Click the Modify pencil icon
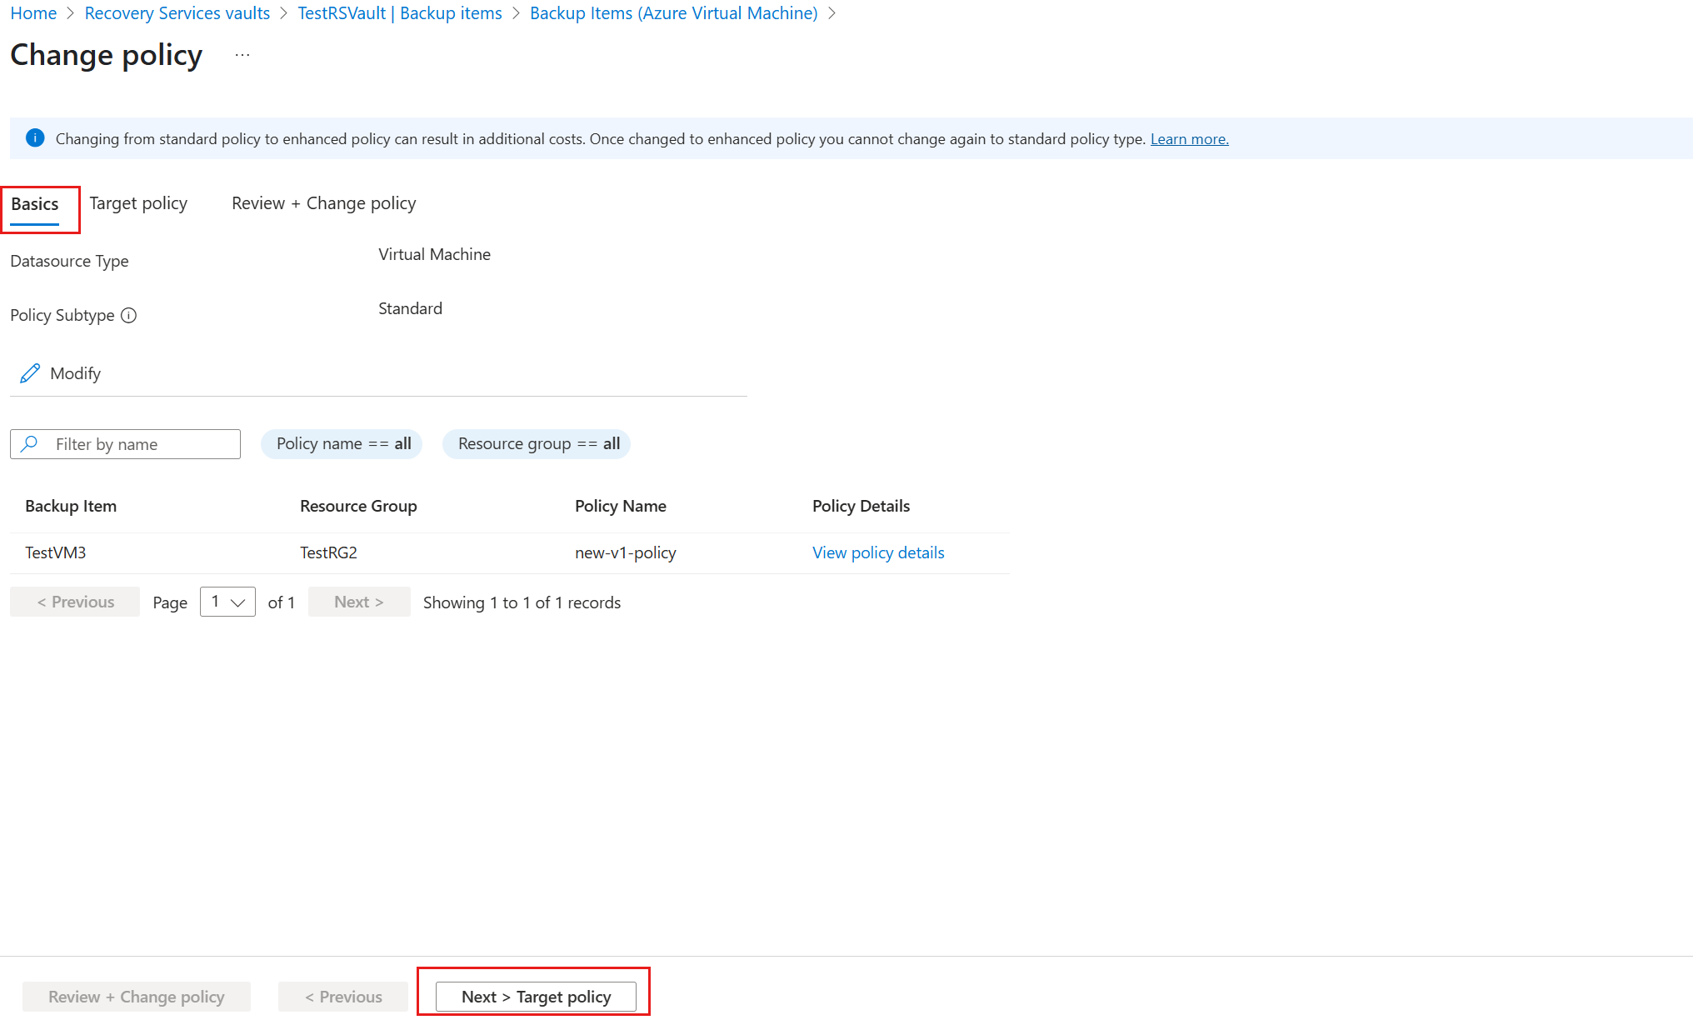The image size is (1693, 1020). point(30,373)
